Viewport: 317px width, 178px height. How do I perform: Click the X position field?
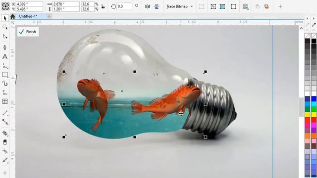point(29,4)
